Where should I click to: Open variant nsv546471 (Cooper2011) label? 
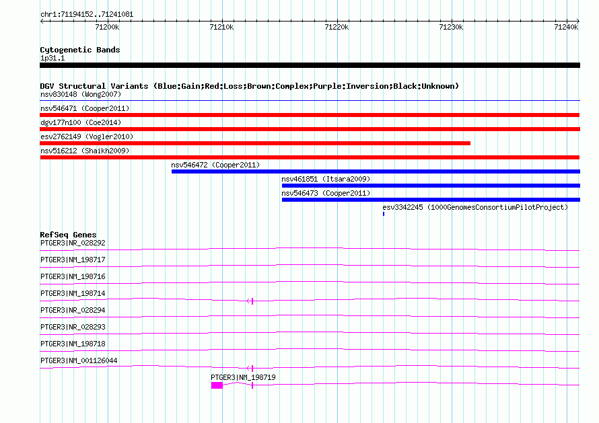tap(85, 108)
